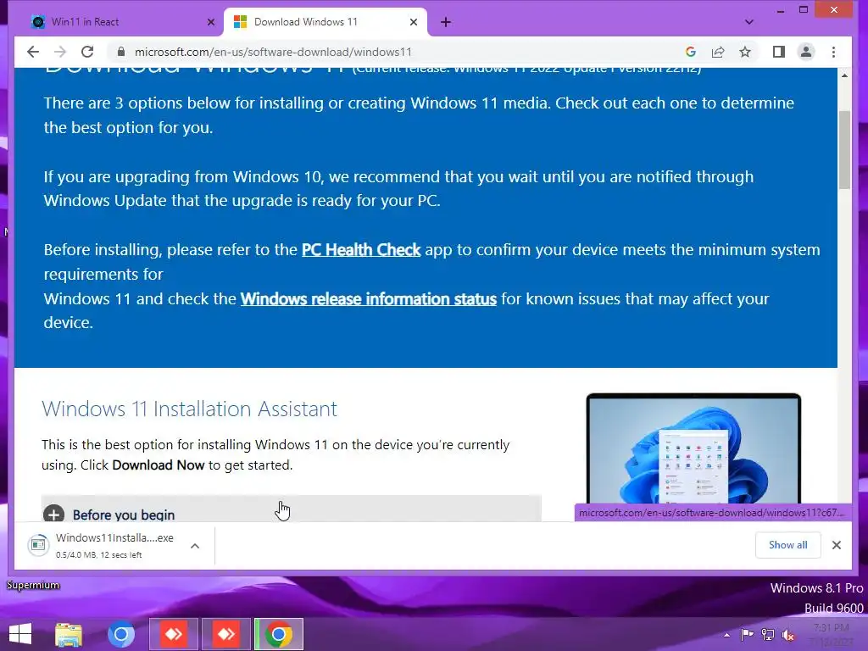Close the Win11 in React tab

tap(210, 22)
